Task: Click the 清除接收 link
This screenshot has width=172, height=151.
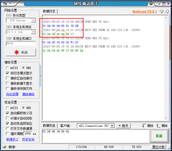Action: click(28, 94)
